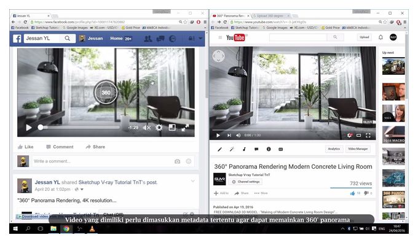Image resolution: width=418 pixels, height=243 pixels.
Task: Open video info and settings pencil icon
Action: pyautogui.click(x=219, y=149)
